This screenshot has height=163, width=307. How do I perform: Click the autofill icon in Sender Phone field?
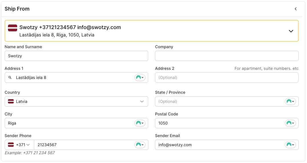coord(140,145)
